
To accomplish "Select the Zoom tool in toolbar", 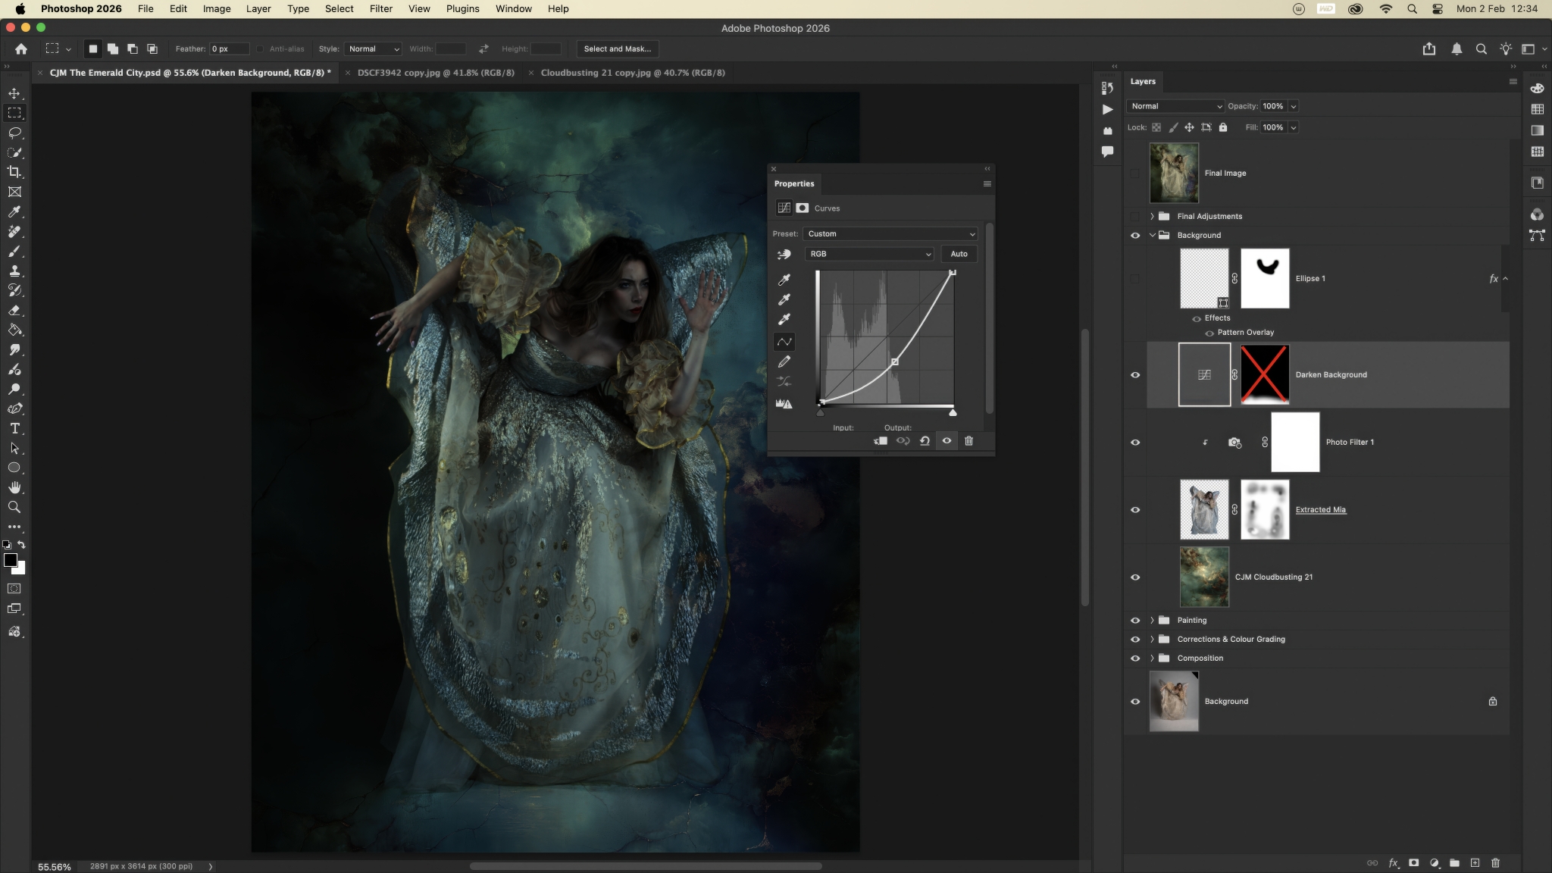I will click(x=14, y=507).
